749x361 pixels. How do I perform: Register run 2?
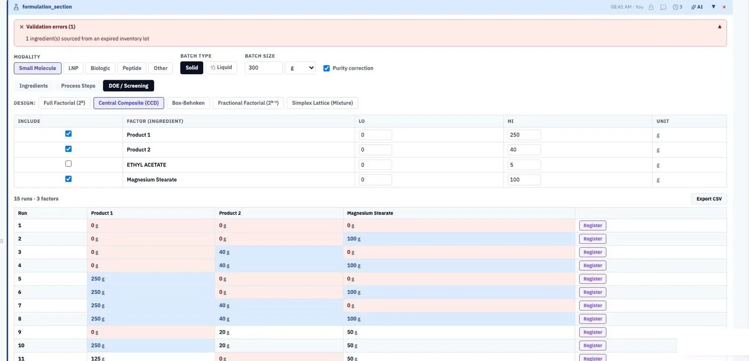(593, 239)
